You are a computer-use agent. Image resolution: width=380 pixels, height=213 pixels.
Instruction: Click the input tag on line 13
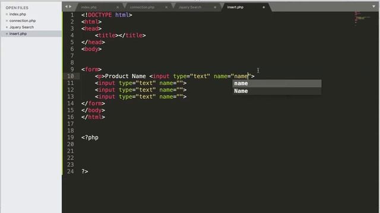[141, 96]
